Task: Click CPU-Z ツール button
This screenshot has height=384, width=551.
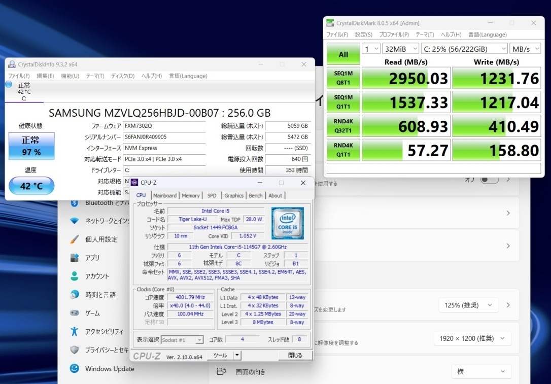Action: 220,355
